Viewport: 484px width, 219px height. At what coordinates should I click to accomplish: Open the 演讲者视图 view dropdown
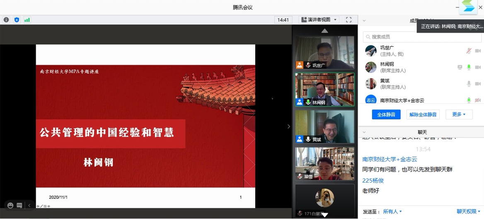click(x=318, y=19)
